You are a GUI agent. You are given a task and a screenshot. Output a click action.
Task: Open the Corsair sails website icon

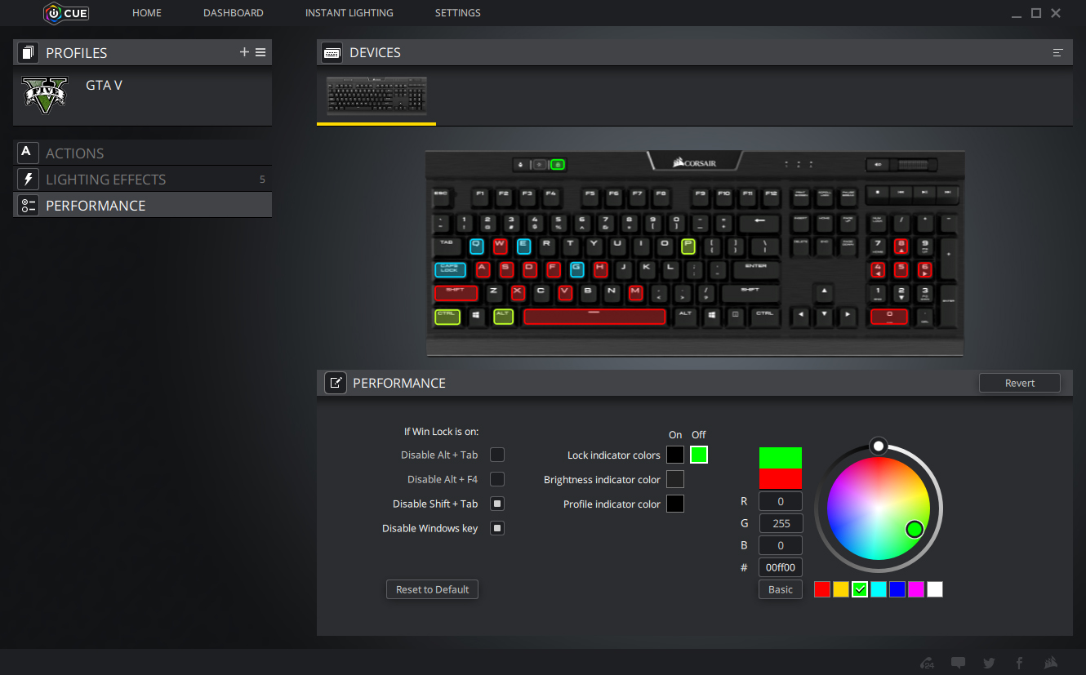[1052, 663]
